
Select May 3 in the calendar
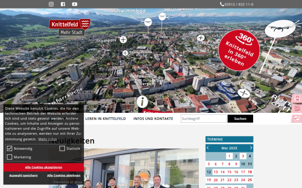coord(243,156)
